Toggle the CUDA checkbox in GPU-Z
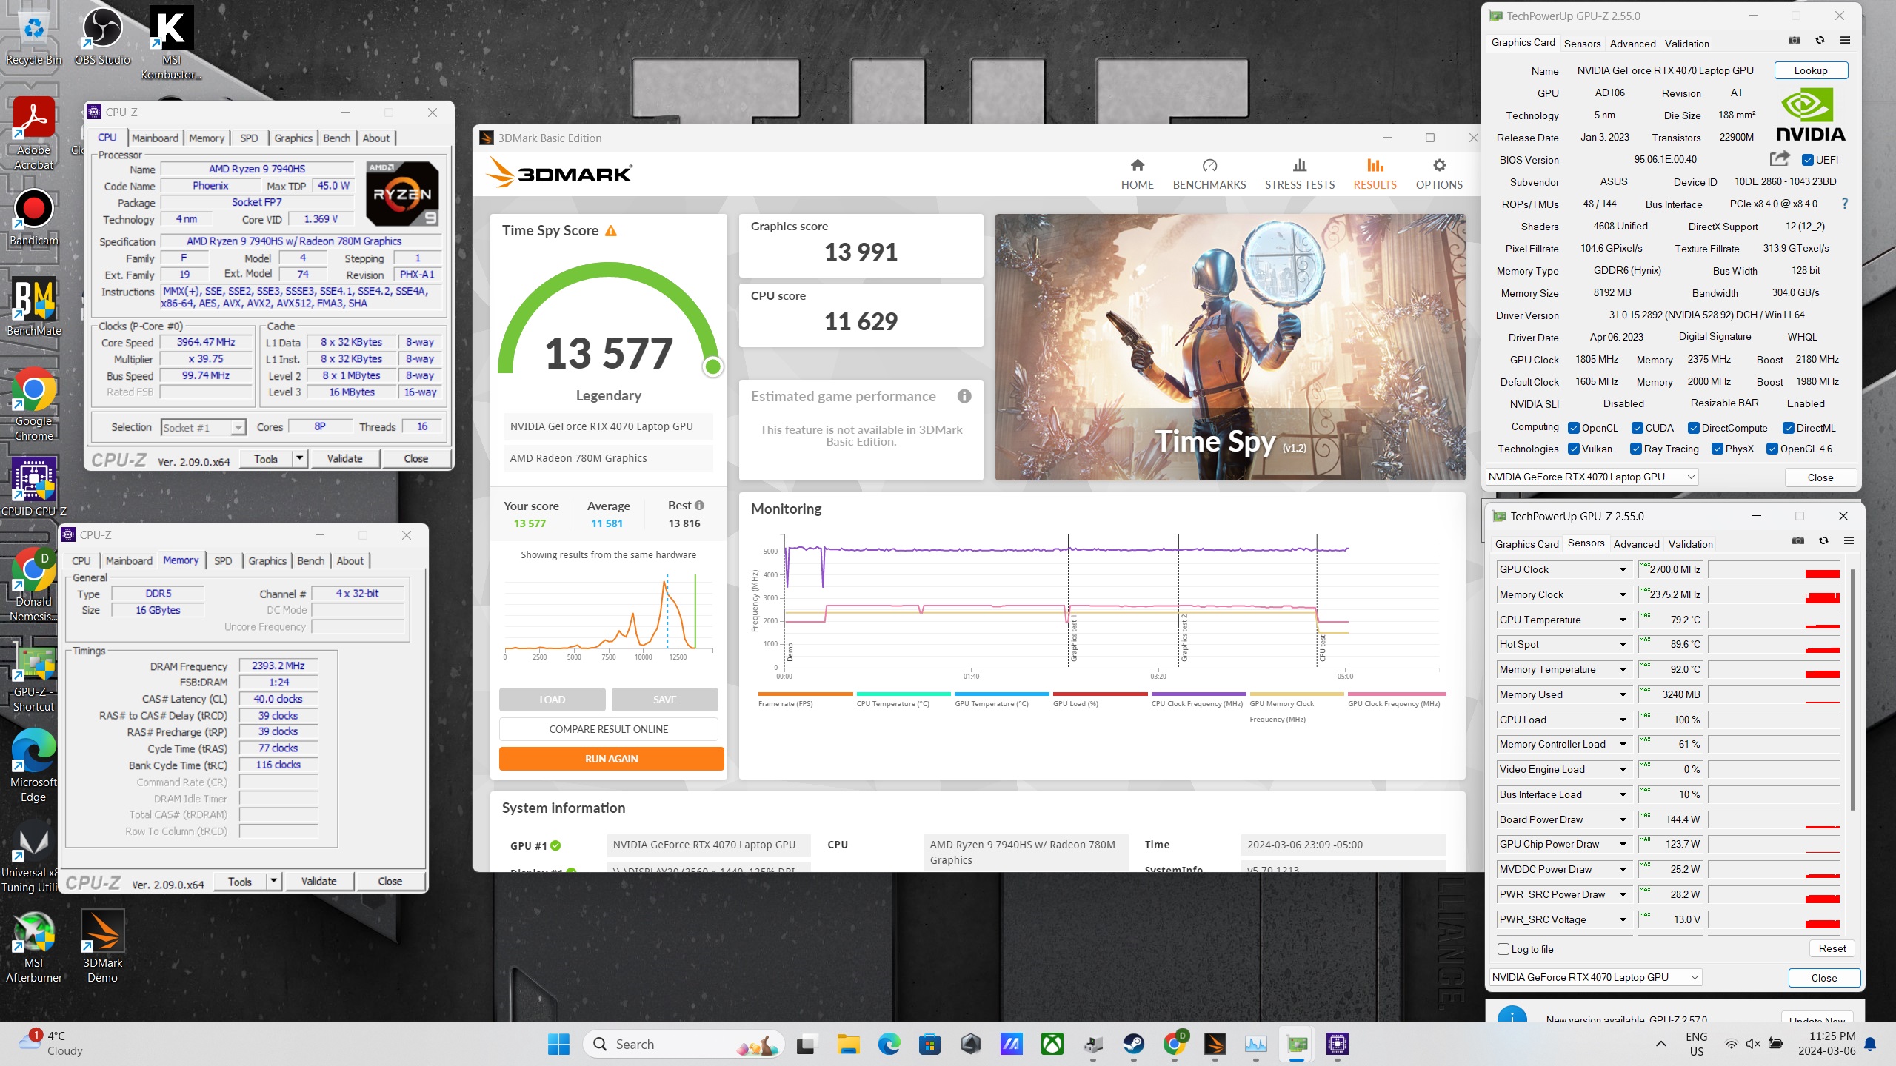The image size is (1896, 1066). click(1638, 428)
